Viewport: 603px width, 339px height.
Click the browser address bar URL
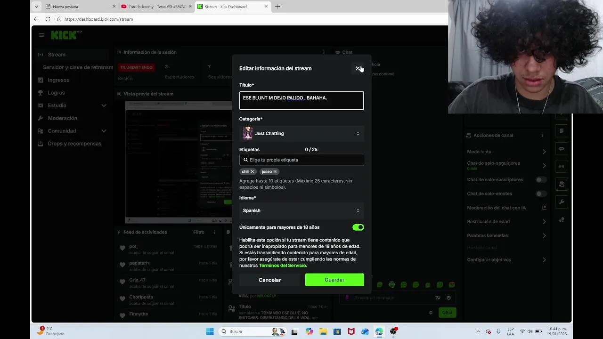pyautogui.click(x=98, y=19)
